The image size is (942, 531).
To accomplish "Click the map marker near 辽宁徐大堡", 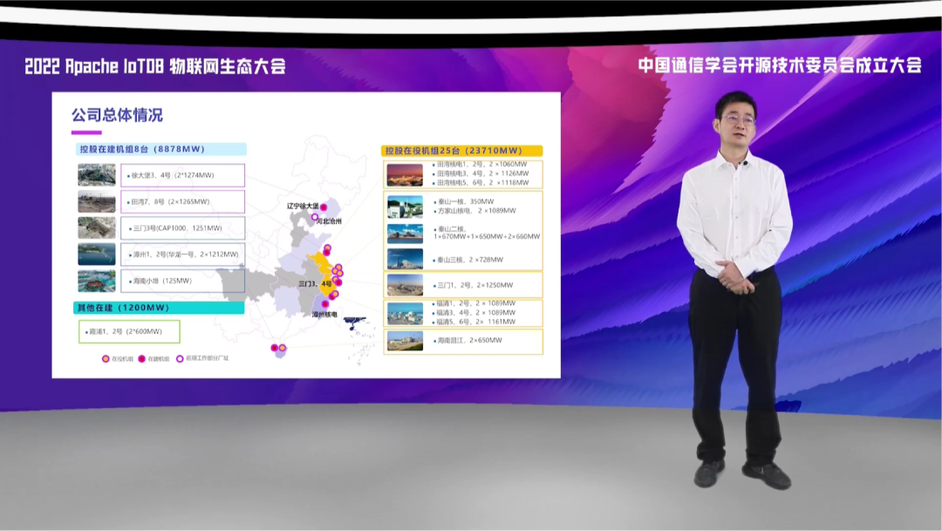I will pos(324,208).
